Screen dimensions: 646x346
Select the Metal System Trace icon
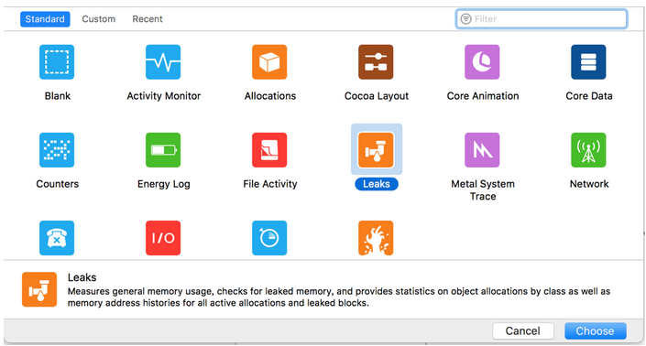[x=482, y=150]
